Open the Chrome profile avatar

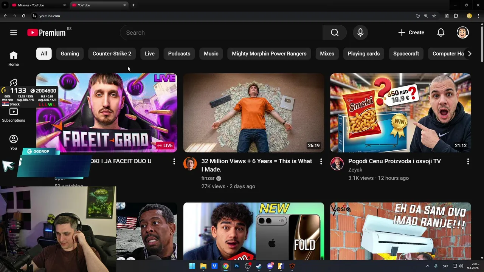point(469,16)
